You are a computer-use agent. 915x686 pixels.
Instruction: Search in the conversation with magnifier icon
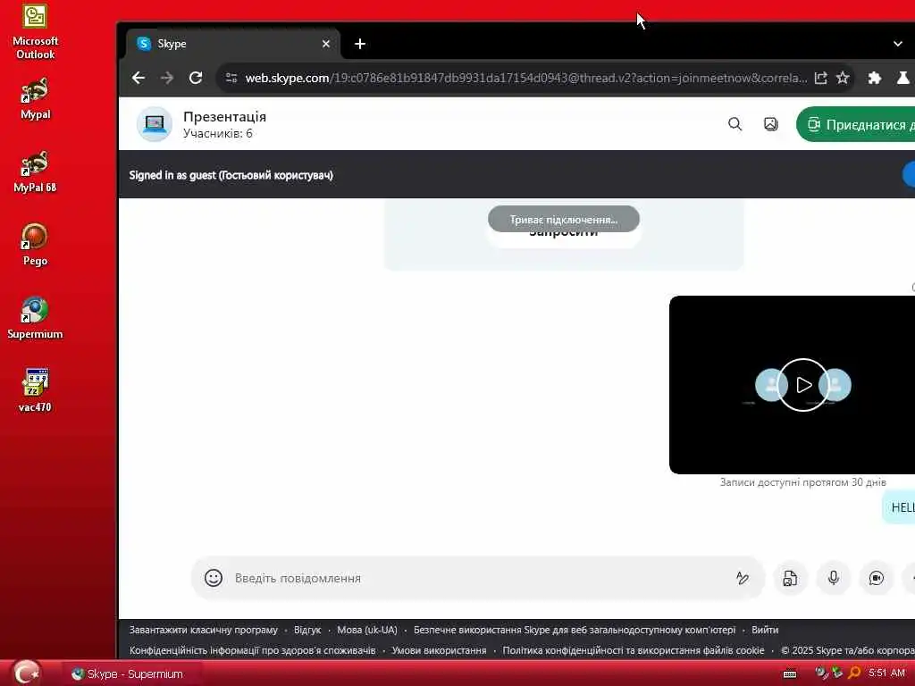point(735,123)
